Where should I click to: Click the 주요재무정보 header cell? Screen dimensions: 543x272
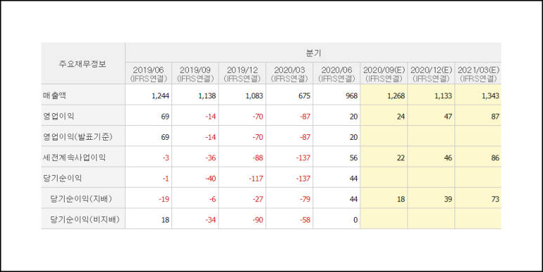click(x=83, y=63)
